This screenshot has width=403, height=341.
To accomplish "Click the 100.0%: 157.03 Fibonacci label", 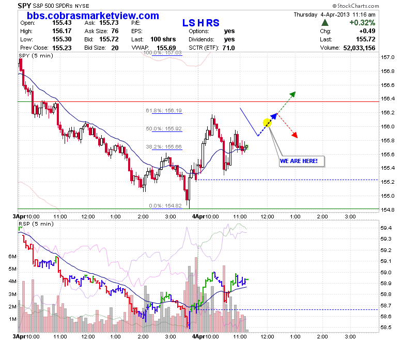I will point(162,53).
